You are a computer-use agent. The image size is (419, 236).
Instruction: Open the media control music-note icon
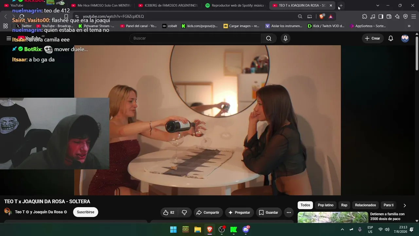pos(373,16)
